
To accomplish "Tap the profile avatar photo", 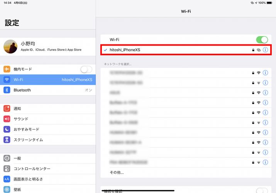I will pos(10,47).
